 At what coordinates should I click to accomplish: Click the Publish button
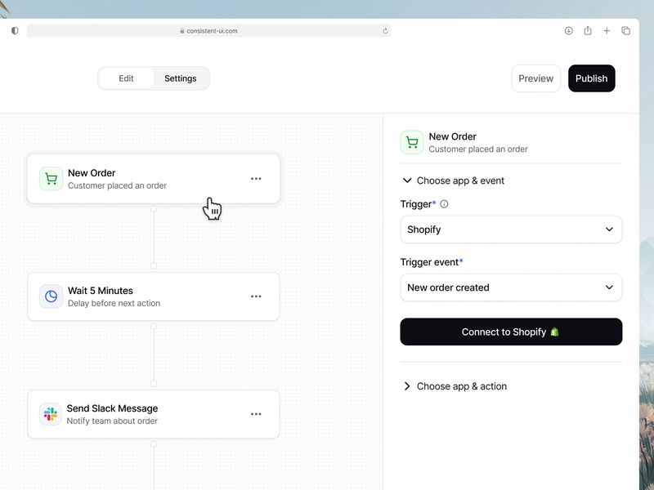coord(592,78)
